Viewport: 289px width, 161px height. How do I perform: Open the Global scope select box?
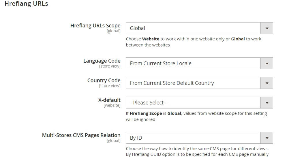[x=199, y=28]
